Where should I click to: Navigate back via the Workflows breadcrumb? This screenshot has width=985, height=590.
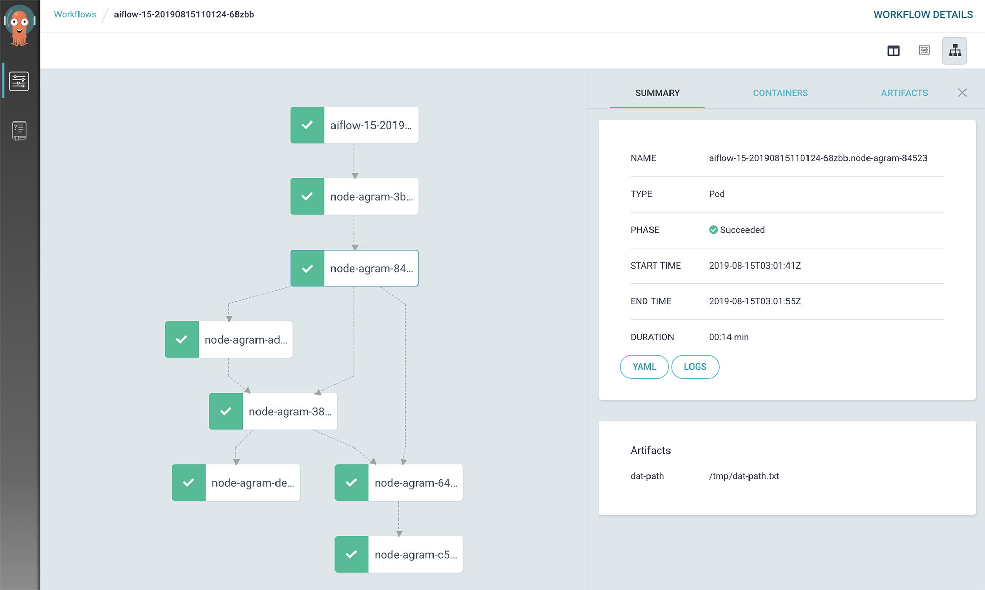75,14
